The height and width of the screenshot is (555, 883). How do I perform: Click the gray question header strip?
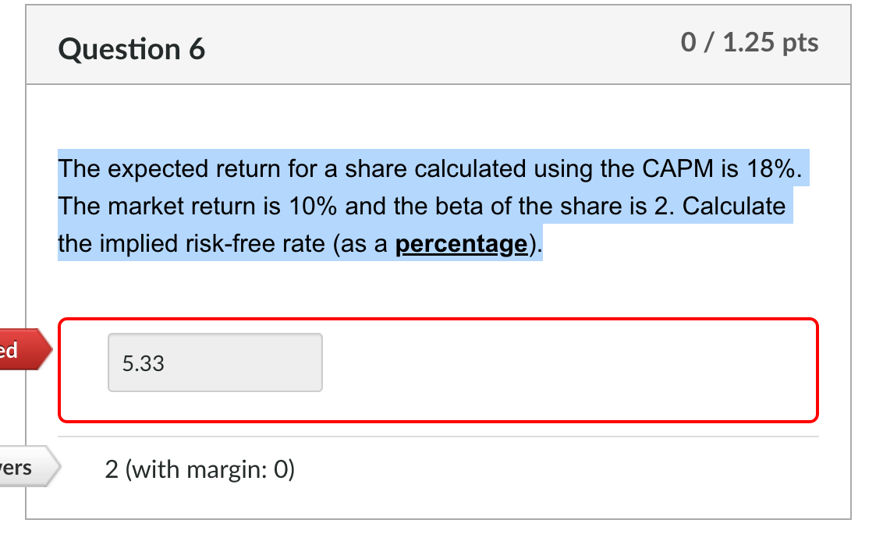coord(438,44)
